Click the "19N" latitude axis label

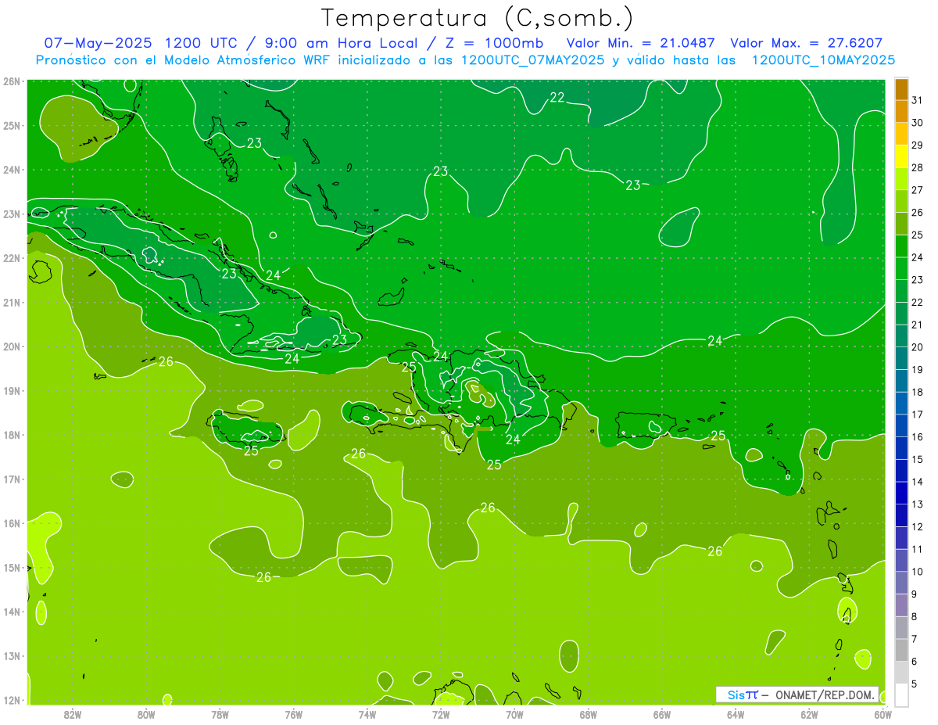(11, 391)
